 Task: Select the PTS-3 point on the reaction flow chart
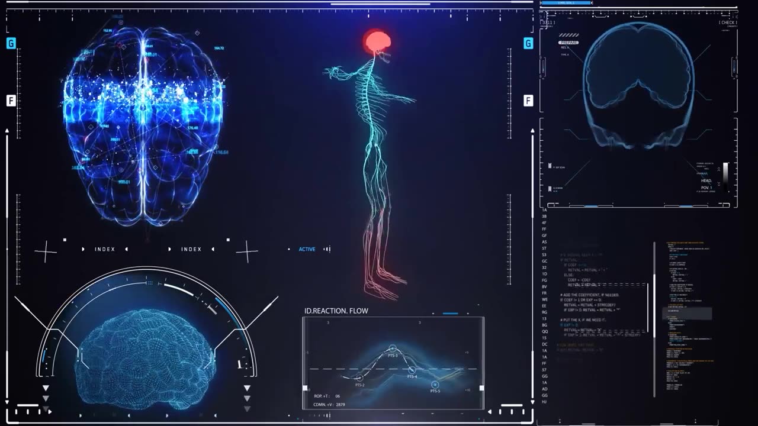click(x=393, y=349)
